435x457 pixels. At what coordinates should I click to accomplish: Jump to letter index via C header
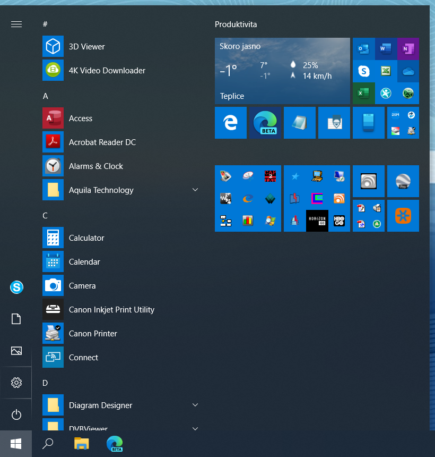(45, 216)
